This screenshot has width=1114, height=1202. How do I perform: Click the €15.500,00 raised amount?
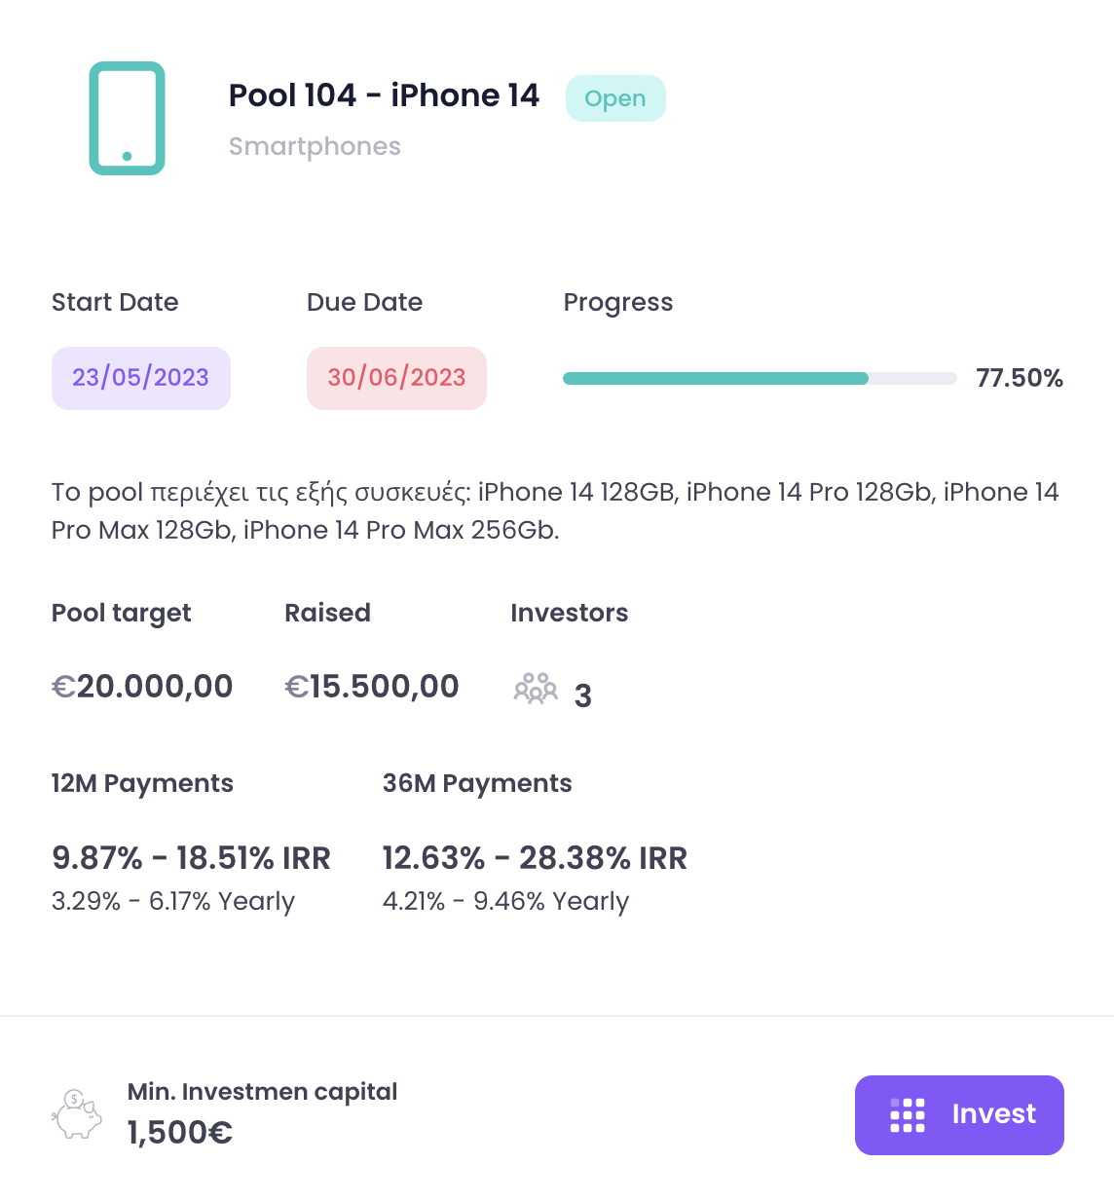371,687
